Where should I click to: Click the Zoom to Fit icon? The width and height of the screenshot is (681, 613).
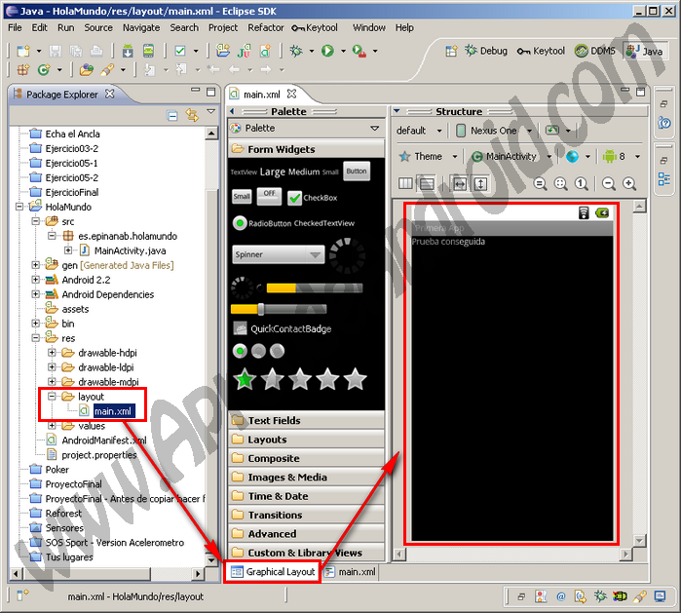point(561,184)
